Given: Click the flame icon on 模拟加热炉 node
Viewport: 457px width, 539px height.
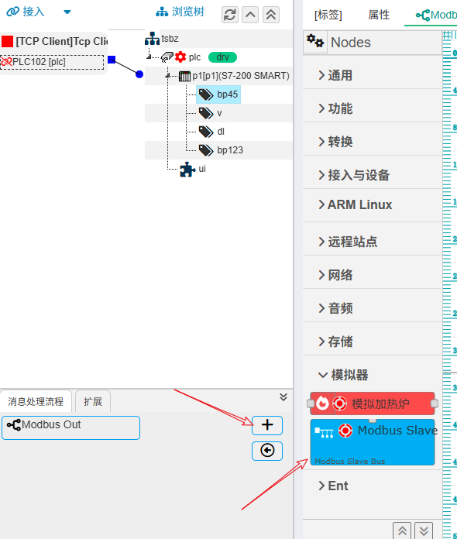Looking at the screenshot, I should pyautogui.click(x=322, y=403).
